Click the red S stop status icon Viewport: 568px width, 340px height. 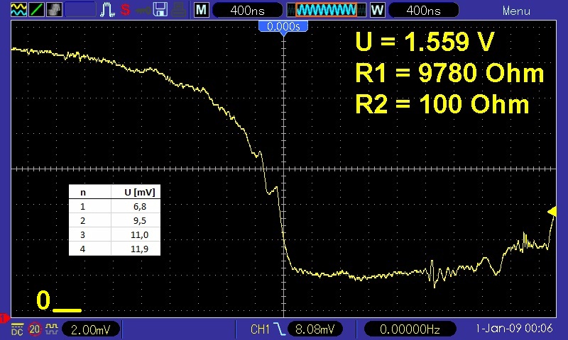[x=126, y=10]
